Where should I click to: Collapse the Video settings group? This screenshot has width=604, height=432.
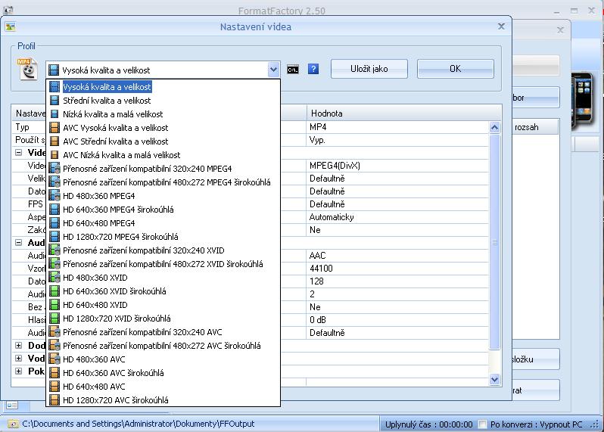click(19, 153)
